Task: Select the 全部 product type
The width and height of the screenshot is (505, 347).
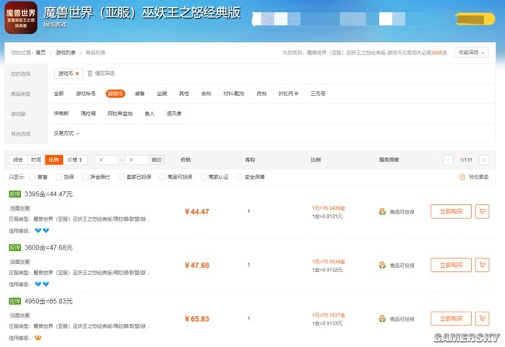Action: 59,94
